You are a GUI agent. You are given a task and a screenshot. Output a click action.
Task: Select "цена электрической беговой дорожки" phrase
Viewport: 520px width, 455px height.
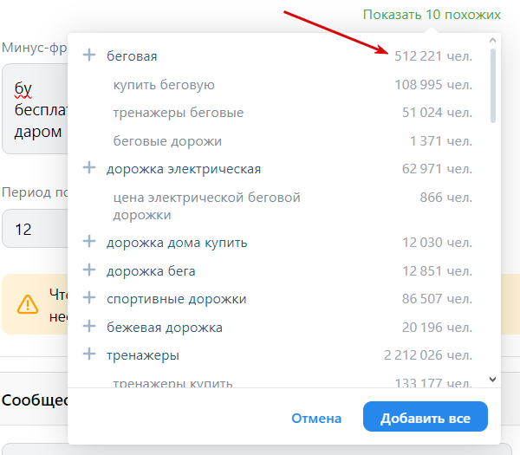click(206, 205)
